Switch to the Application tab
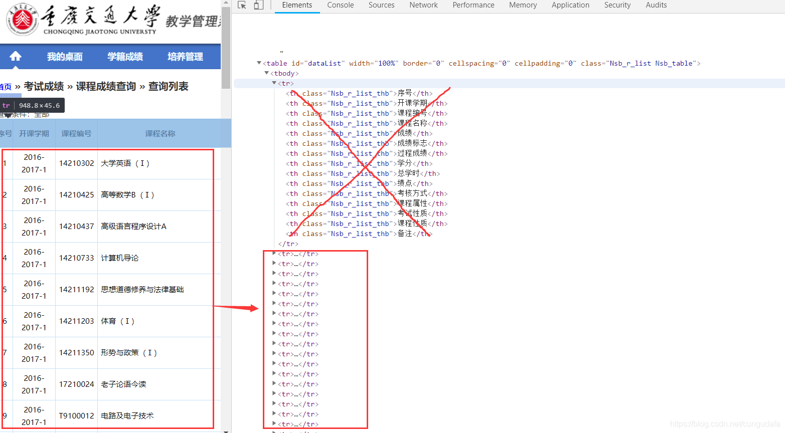Viewport: 785px width, 433px height. tap(570, 5)
